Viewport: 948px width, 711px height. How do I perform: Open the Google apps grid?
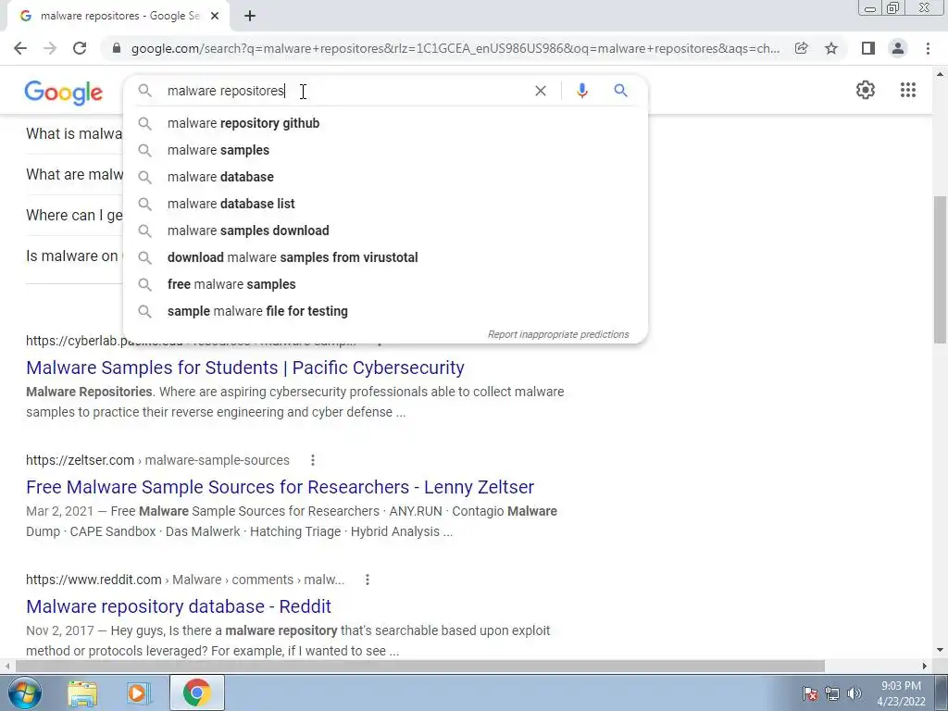pos(907,90)
